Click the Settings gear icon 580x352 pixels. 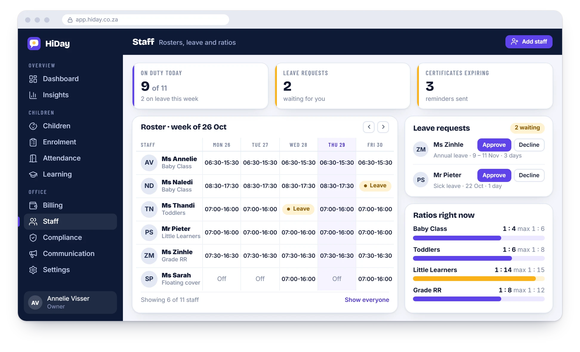pyautogui.click(x=33, y=270)
